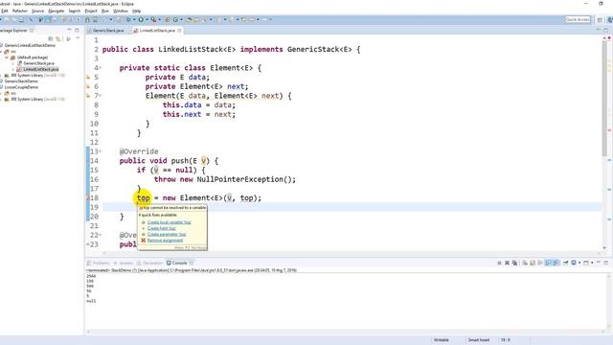Screen dimensions: 613x345
Task: Collapse the Element class fold at line 4
Action: pyautogui.click(x=101, y=68)
